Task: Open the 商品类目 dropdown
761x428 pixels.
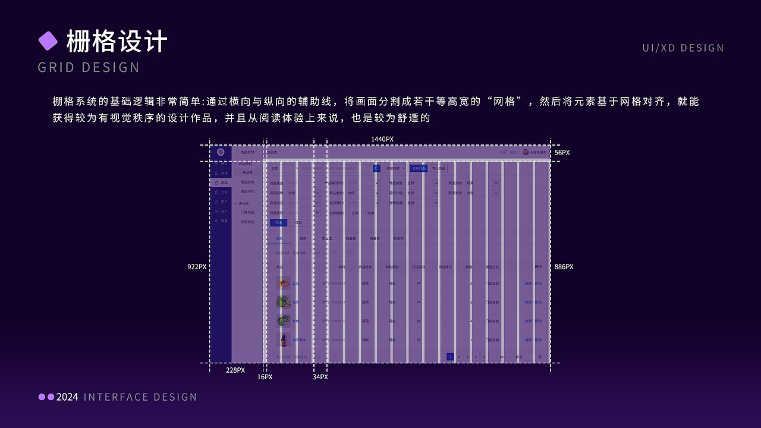Action: tap(363, 193)
